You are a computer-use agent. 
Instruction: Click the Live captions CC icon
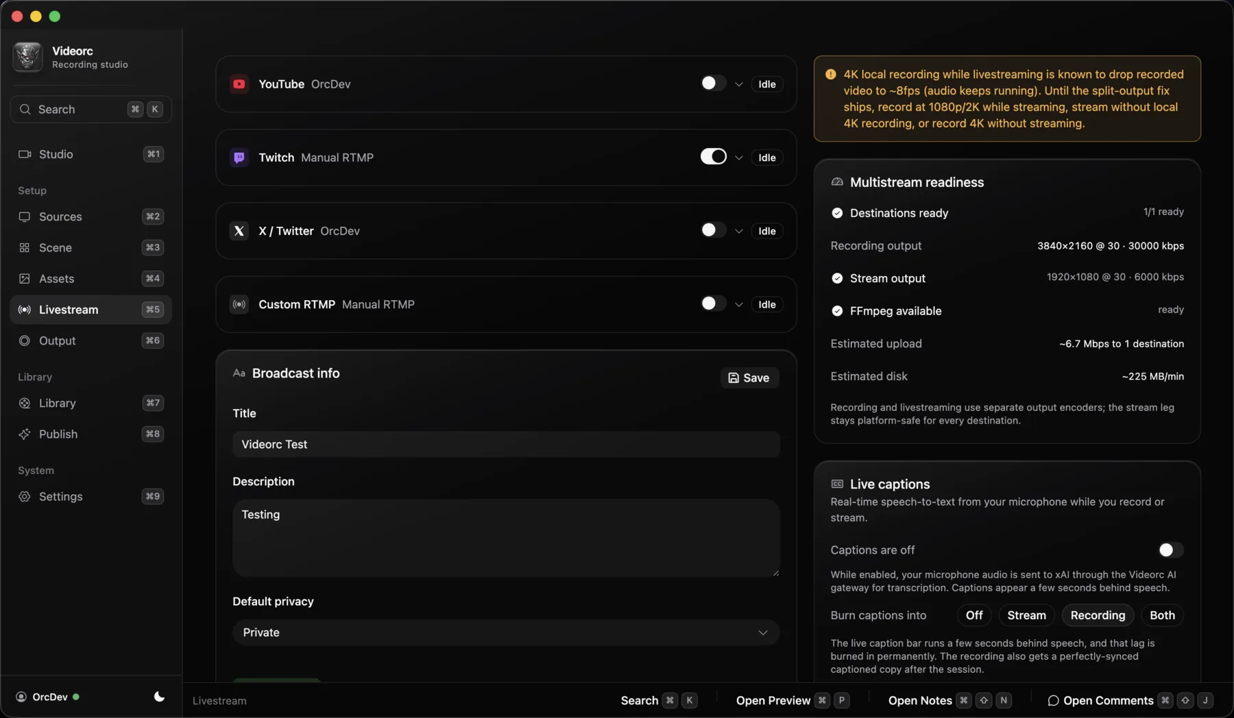pos(837,484)
